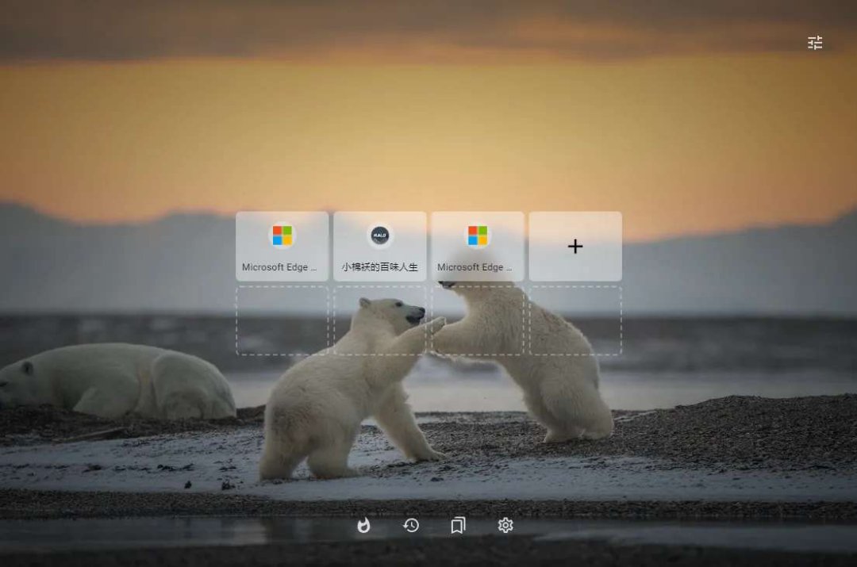Select the empty dashed slot under plus tile
This screenshot has width=857, height=567.
click(x=575, y=320)
